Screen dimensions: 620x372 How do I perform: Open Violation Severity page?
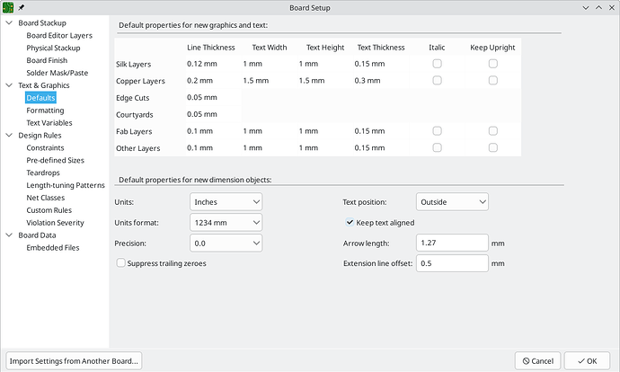[56, 223]
